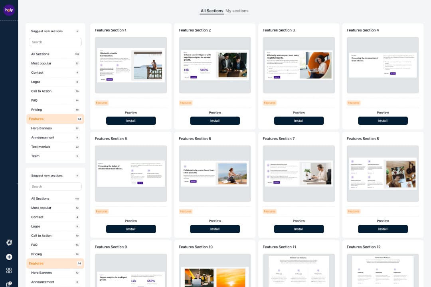Install Features Section 4
This screenshot has width=431, height=287.
[x=383, y=121]
